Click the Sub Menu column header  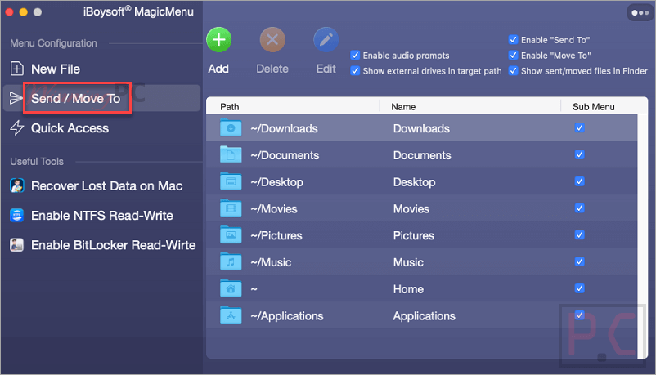click(x=594, y=106)
